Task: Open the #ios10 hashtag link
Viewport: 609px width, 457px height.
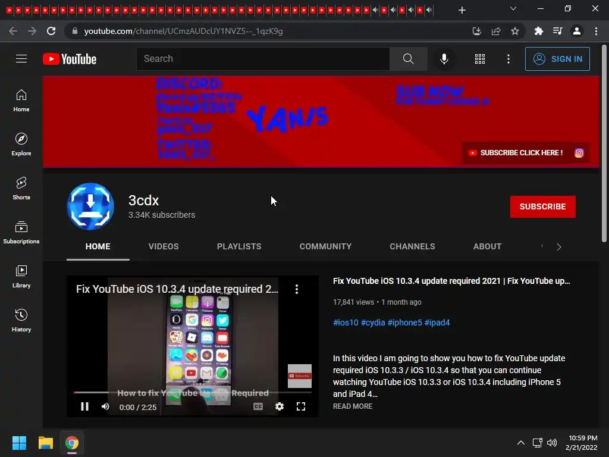Action: [x=346, y=323]
